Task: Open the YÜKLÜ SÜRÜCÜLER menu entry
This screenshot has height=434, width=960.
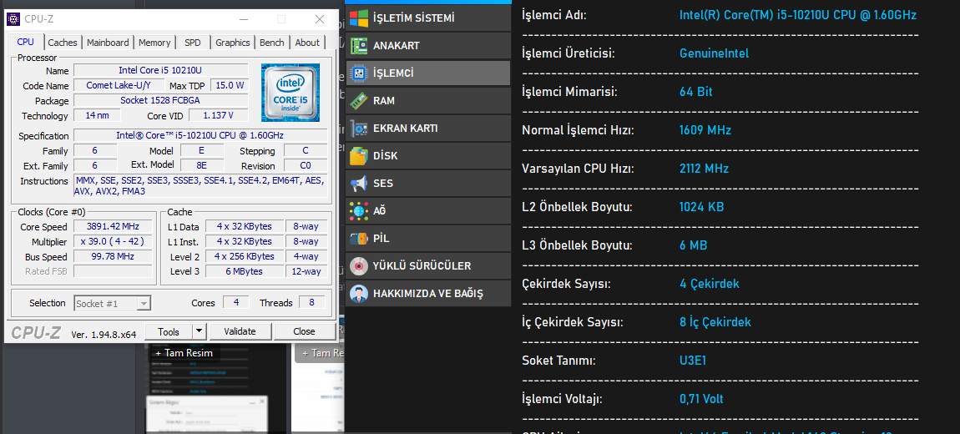Action: click(x=427, y=265)
